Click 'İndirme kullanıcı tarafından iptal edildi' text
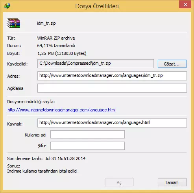This screenshot has height=193, width=194. 42,171
